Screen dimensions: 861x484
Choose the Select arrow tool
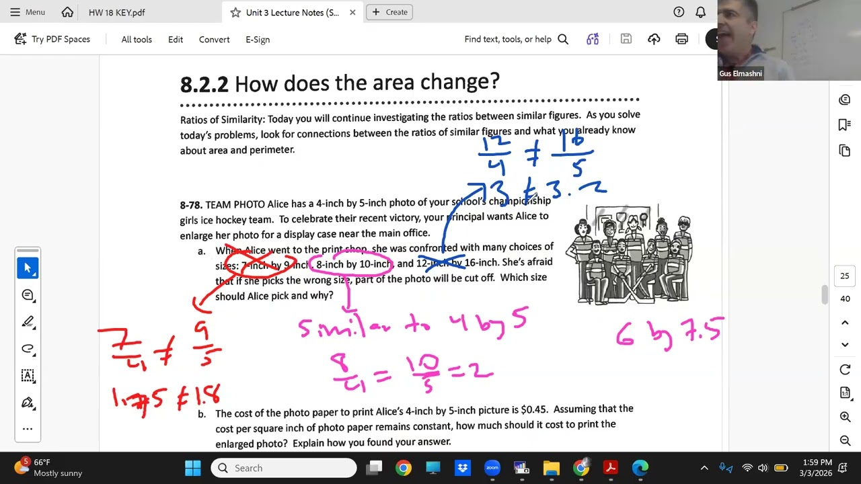click(x=28, y=268)
